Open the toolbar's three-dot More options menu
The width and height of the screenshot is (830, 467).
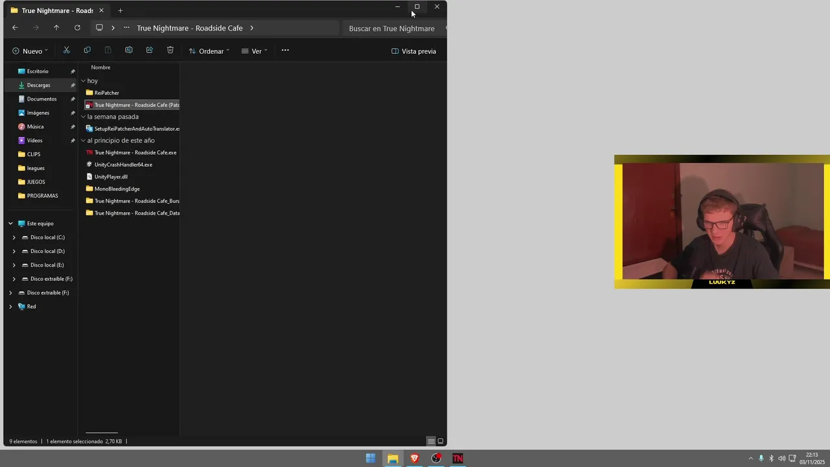point(285,51)
